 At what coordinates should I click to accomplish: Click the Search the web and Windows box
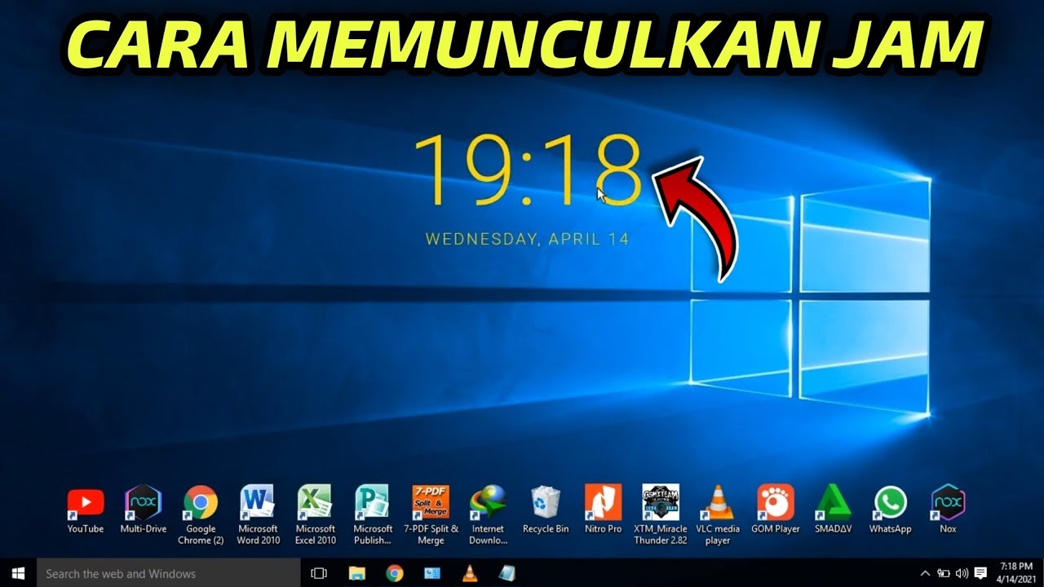[169, 573]
